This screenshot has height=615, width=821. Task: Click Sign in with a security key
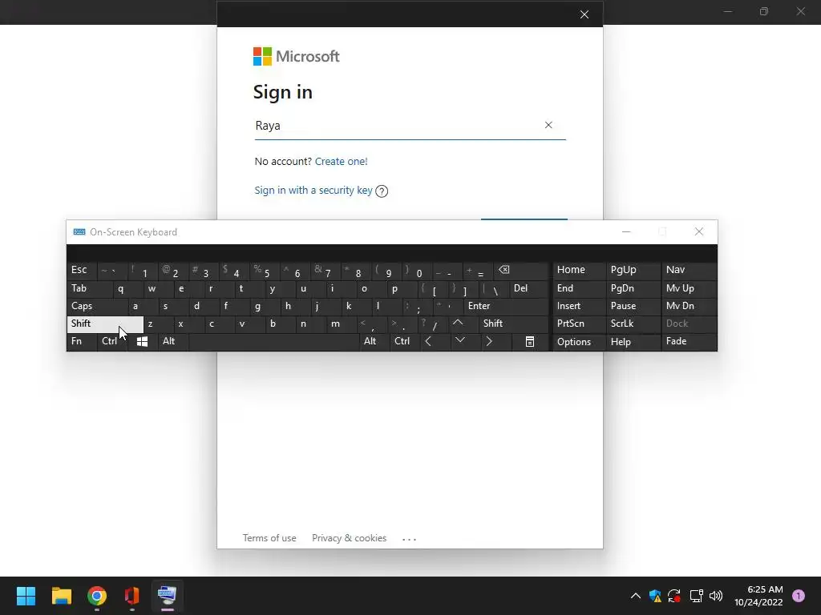(313, 191)
